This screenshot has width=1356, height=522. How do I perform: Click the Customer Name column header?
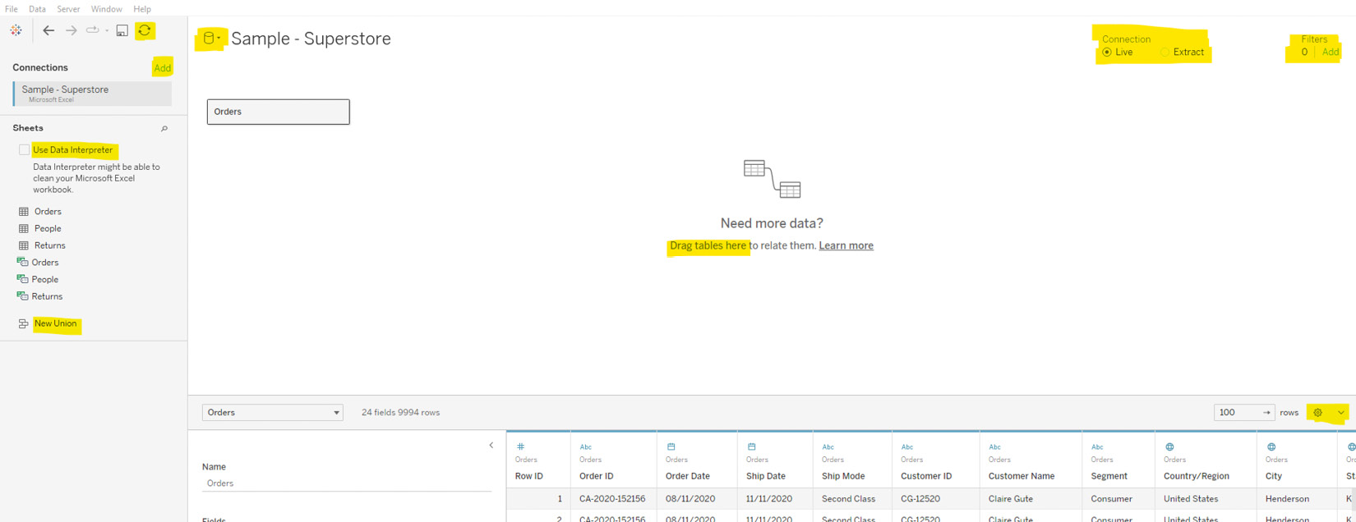point(1022,476)
